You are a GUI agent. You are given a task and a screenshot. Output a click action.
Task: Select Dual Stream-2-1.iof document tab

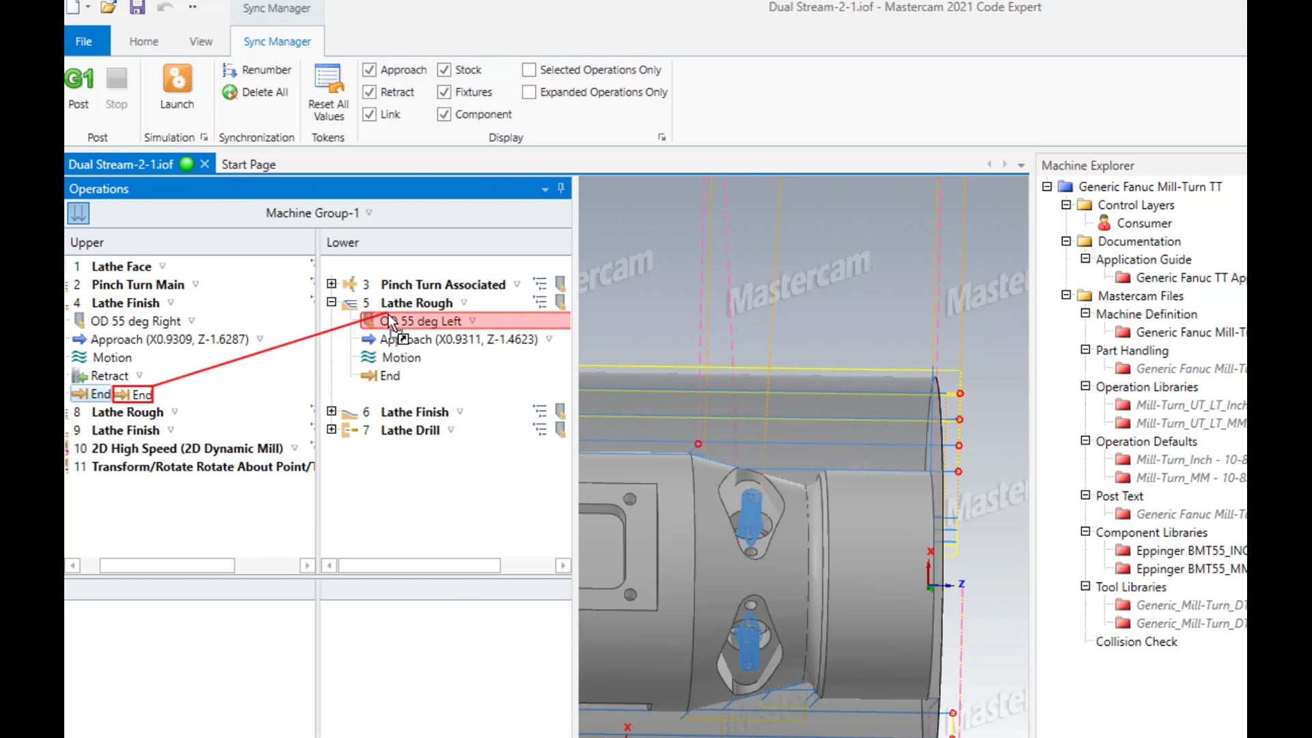click(121, 164)
